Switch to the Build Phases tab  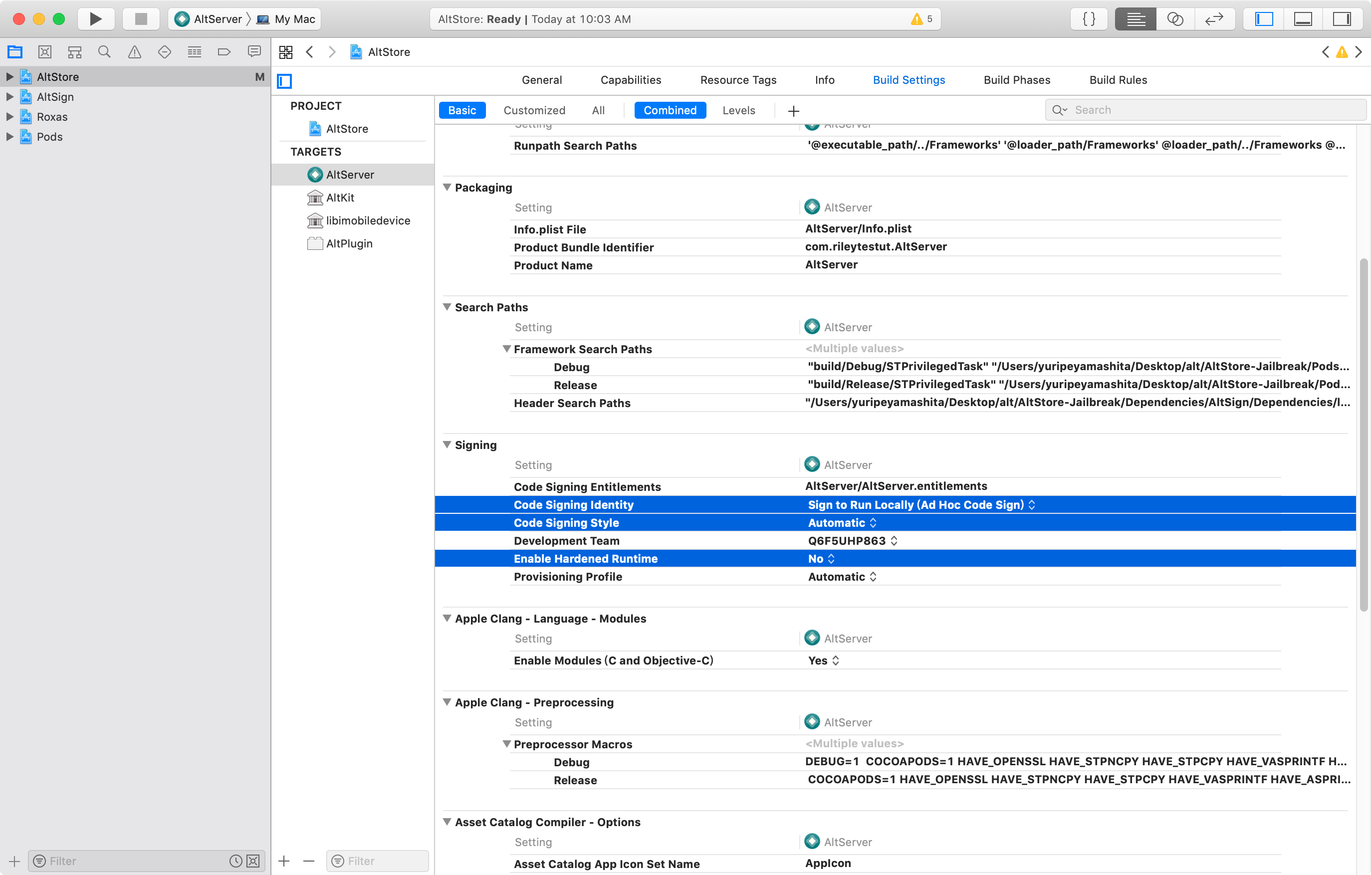[1016, 80]
